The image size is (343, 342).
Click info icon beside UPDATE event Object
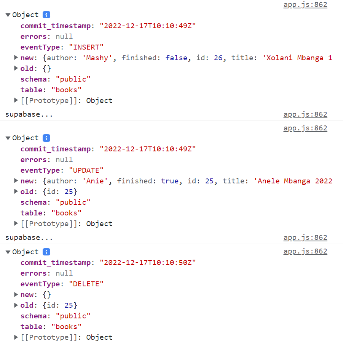46,138
